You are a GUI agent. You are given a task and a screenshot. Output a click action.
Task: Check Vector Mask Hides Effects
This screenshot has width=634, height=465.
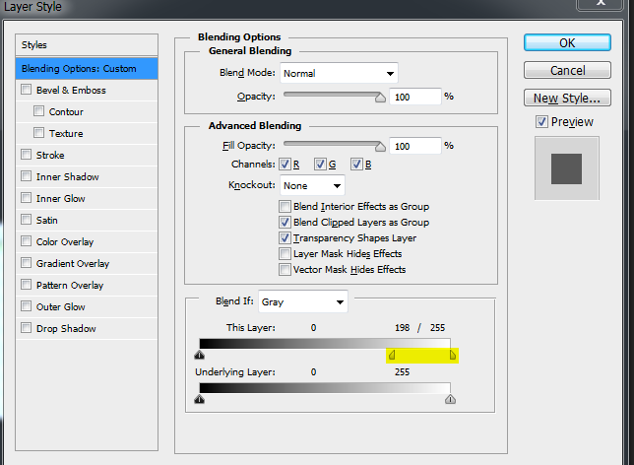point(285,270)
